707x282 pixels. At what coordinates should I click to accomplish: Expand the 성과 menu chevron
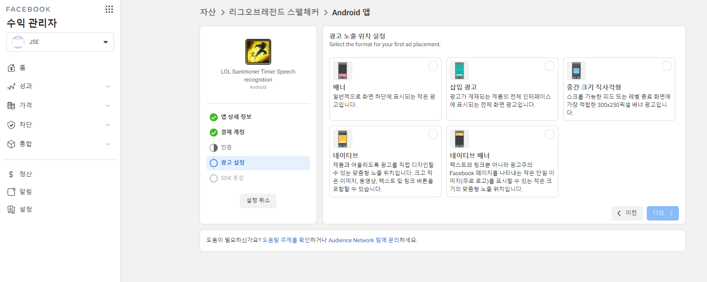click(108, 86)
